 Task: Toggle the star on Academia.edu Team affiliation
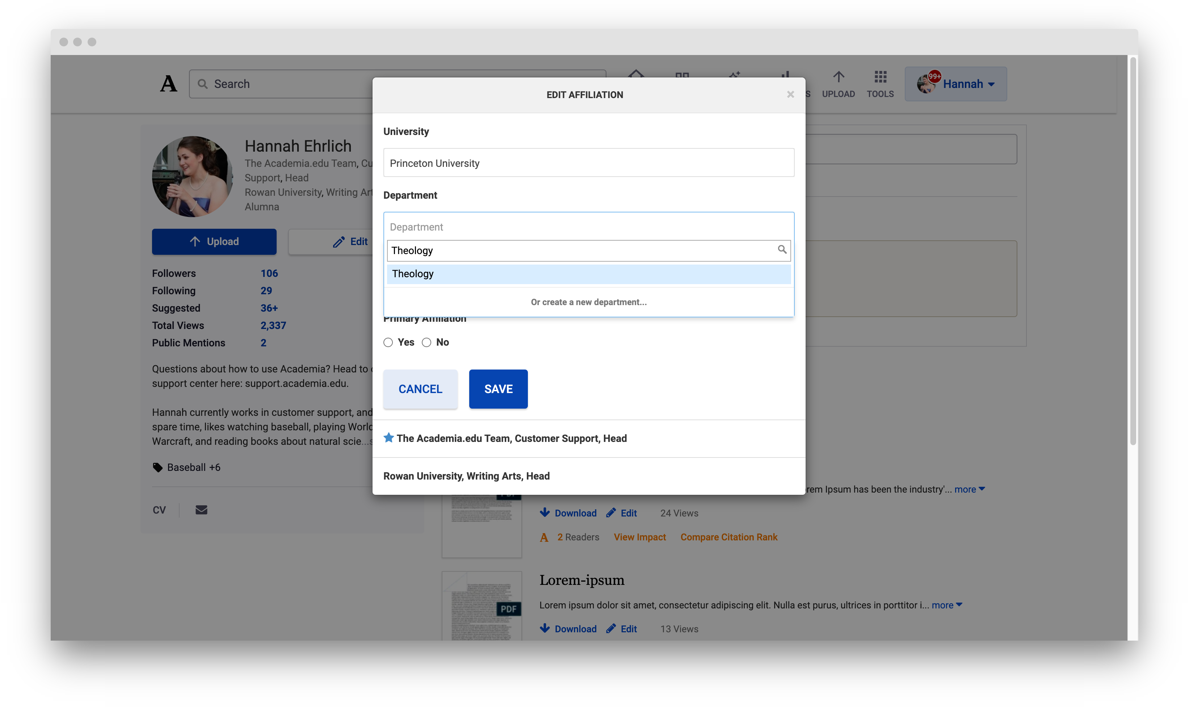[x=388, y=438]
